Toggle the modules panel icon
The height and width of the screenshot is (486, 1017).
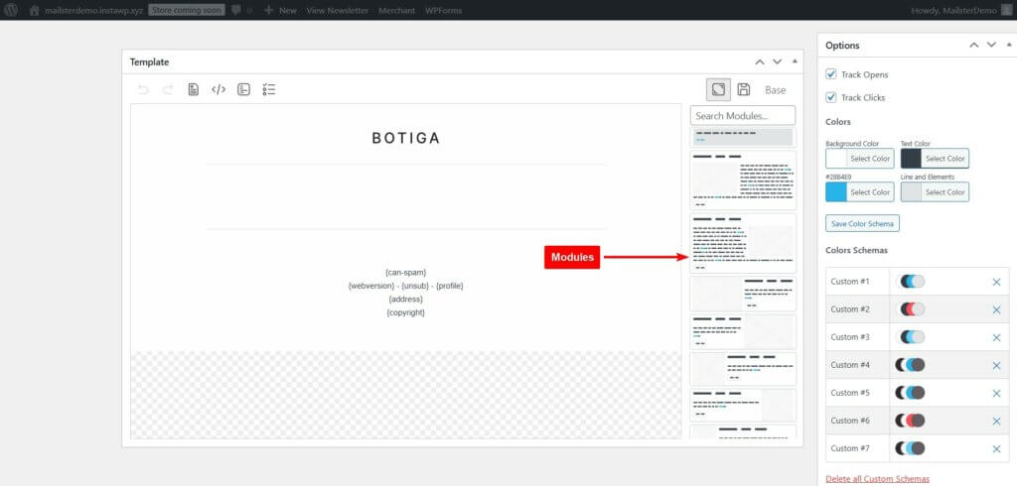[x=717, y=89]
